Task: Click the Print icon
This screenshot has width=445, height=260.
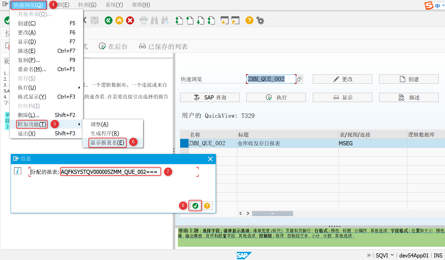Action: coord(143,20)
